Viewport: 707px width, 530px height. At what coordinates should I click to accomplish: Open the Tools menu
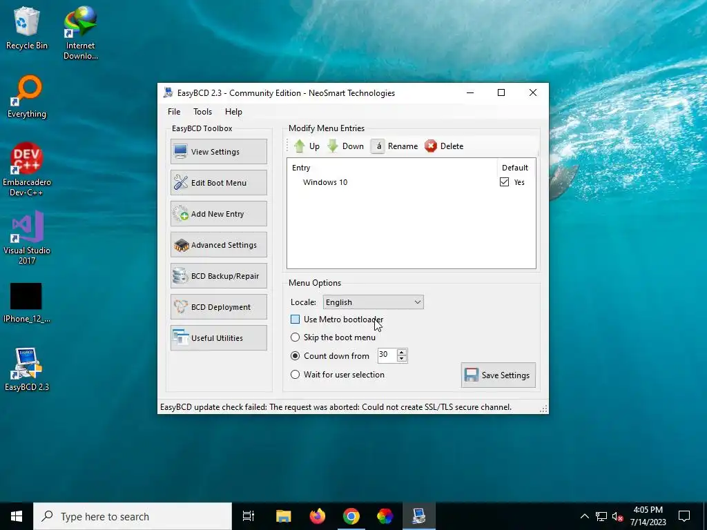[202, 112]
